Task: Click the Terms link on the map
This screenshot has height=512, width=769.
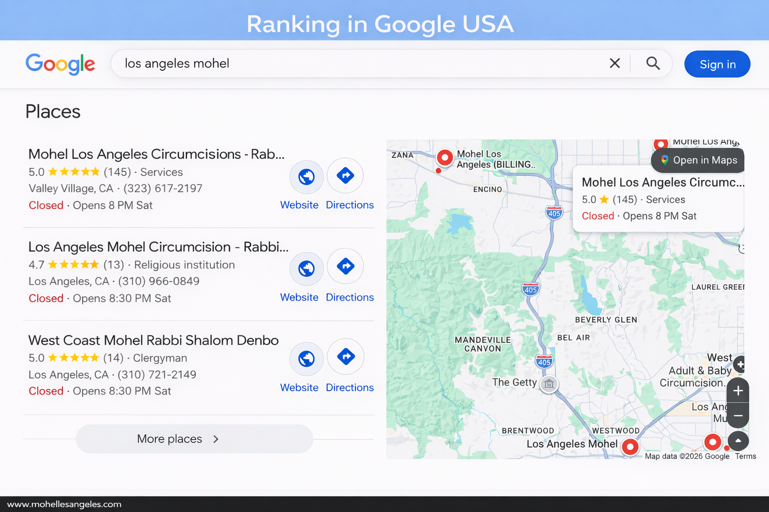Action: coord(745,456)
